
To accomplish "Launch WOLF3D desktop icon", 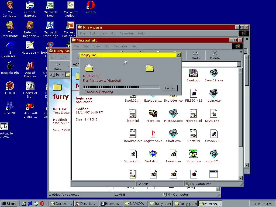I will pos(10,108).
